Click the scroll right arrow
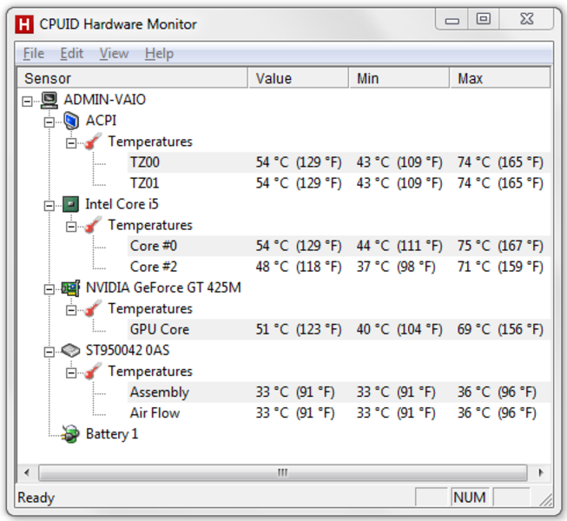The image size is (567, 521). 541,472
